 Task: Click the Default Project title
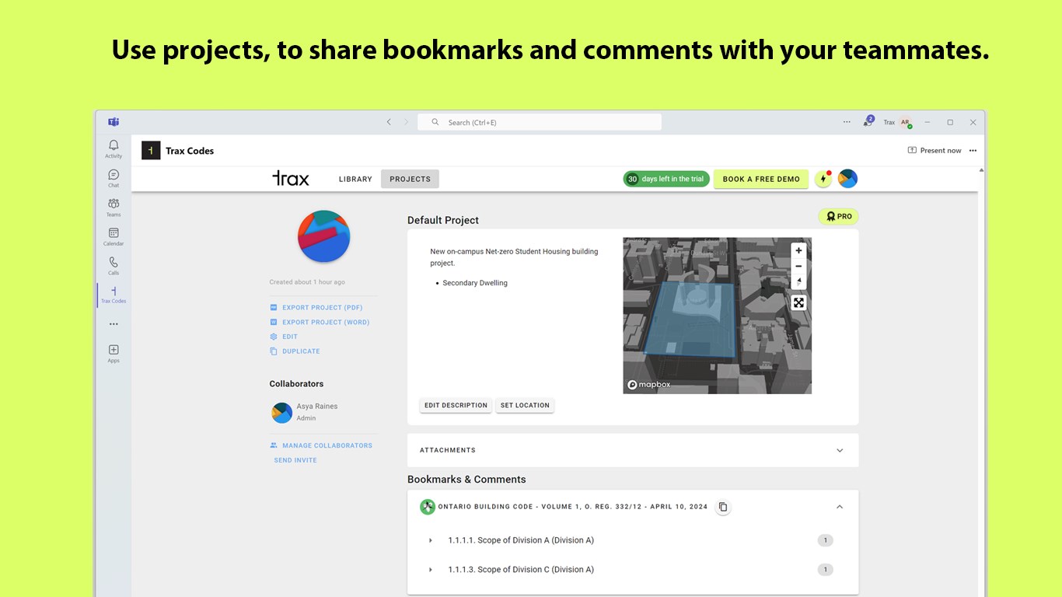point(443,220)
